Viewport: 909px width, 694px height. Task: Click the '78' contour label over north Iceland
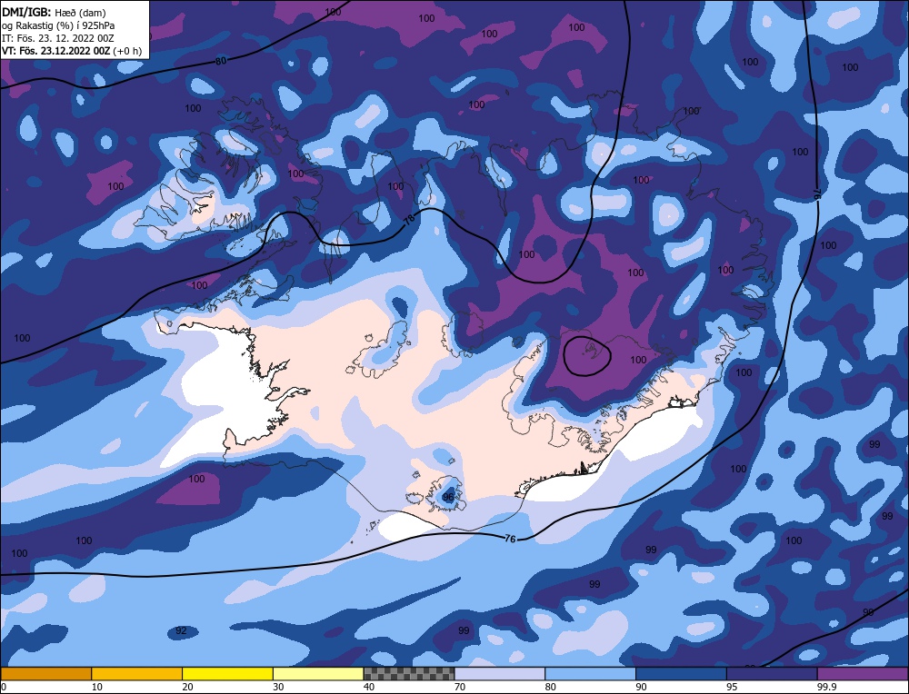[409, 220]
